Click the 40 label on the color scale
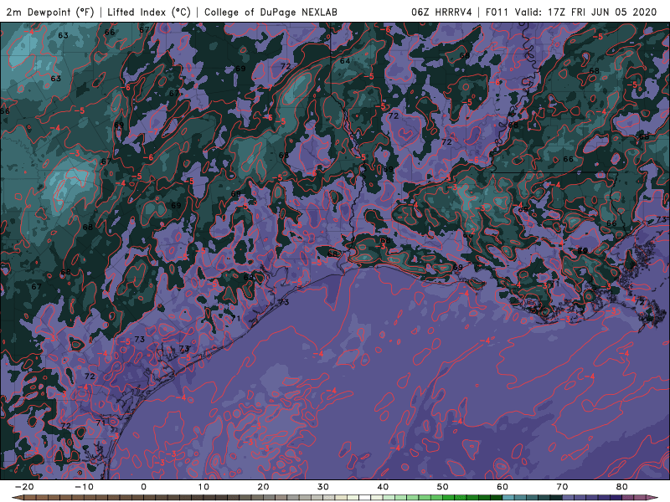 [383, 487]
